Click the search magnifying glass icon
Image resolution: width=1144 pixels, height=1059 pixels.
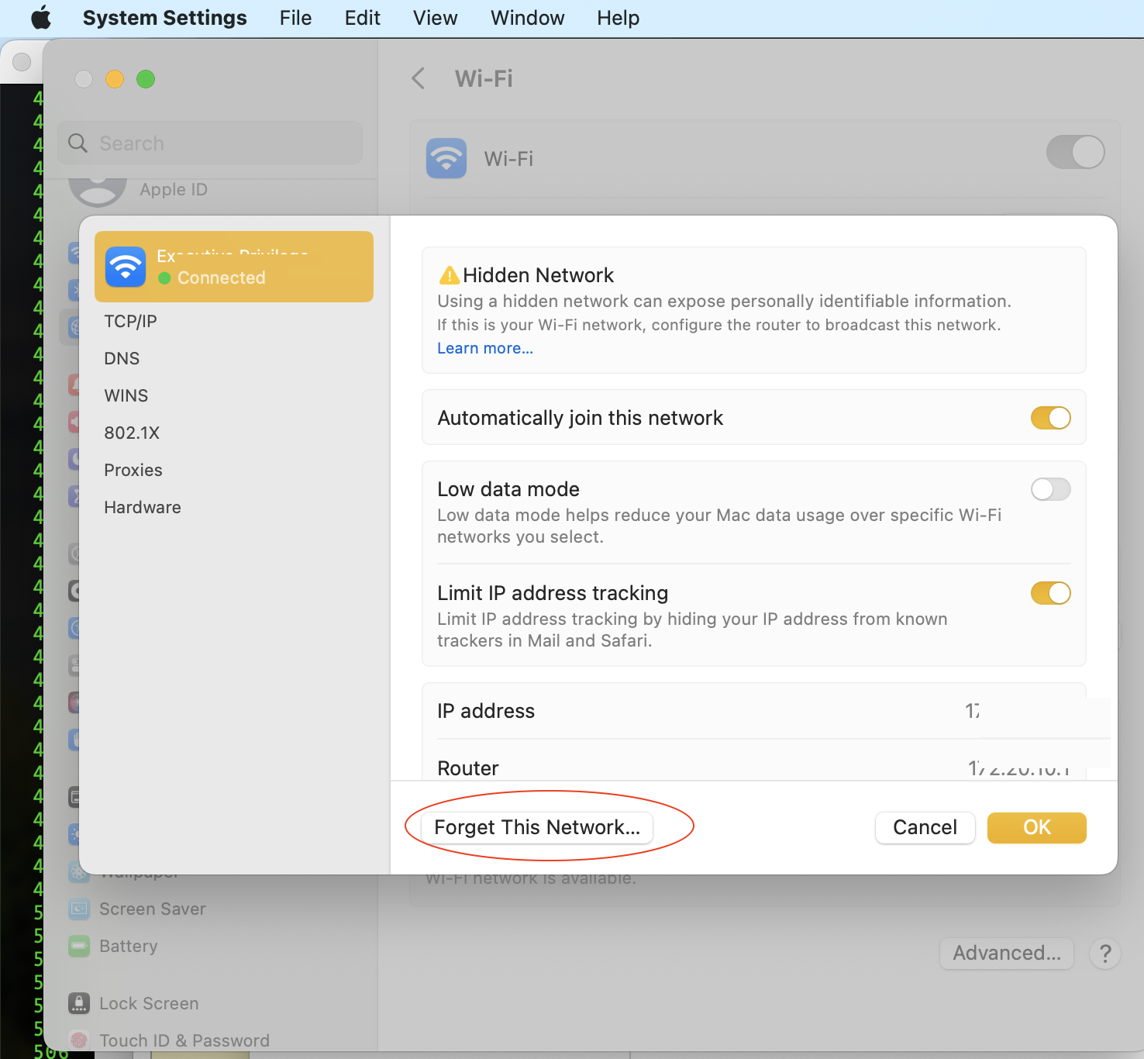coord(78,143)
